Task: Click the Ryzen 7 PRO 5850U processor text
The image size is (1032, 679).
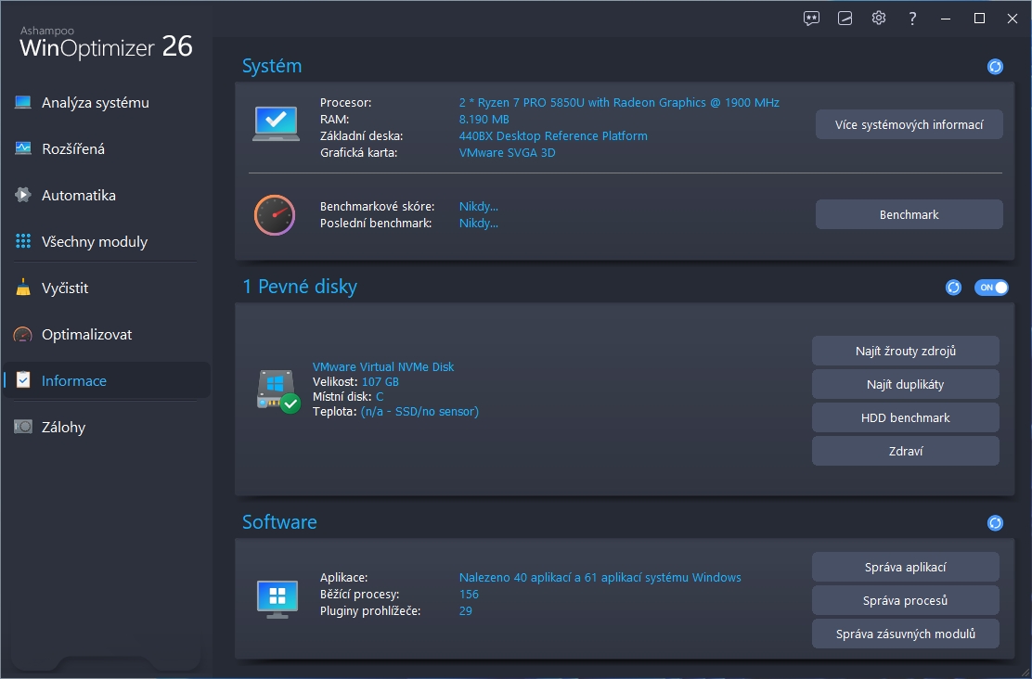Action: pos(619,103)
